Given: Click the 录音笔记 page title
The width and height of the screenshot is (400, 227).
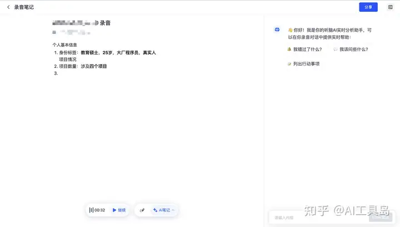Looking at the screenshot, I should click(24, 7).
